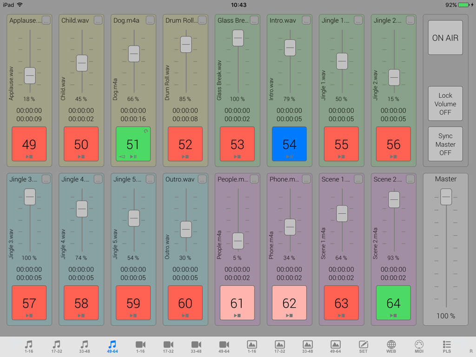Open video bank 1-16 camera tab
The width and height of the screenshot is (476, 357).
pyautogui.click(x=140, y=347)
